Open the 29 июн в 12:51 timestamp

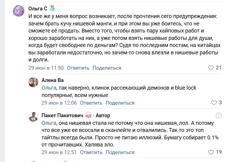pyautogui.click(x=59, y=152)
